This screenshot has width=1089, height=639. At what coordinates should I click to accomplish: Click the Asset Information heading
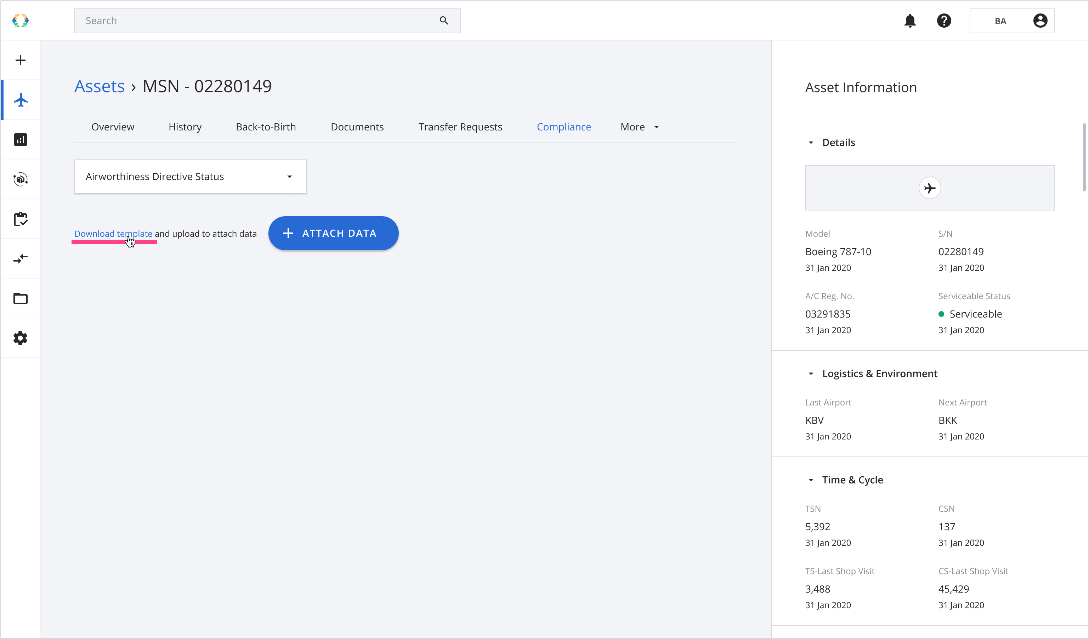tap(861, 87)
